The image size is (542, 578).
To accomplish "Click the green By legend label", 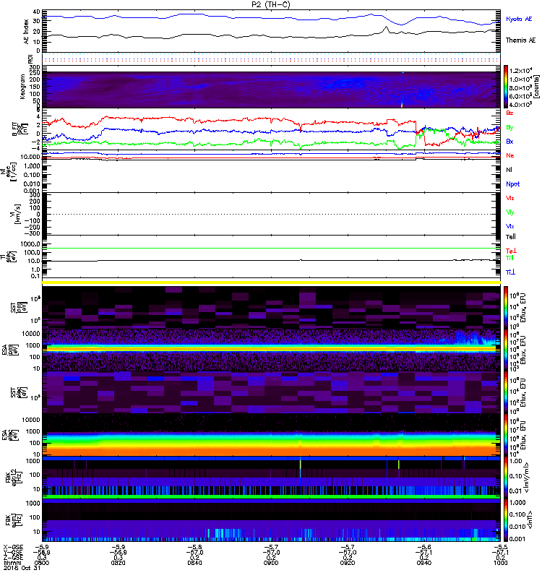I will [509, 128].
